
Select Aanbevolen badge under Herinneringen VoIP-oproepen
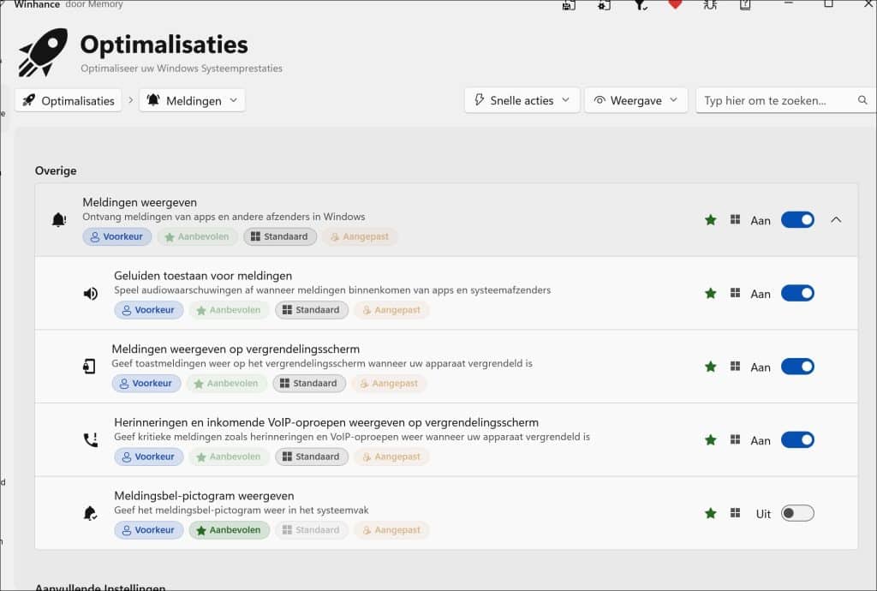coord(229,457)
